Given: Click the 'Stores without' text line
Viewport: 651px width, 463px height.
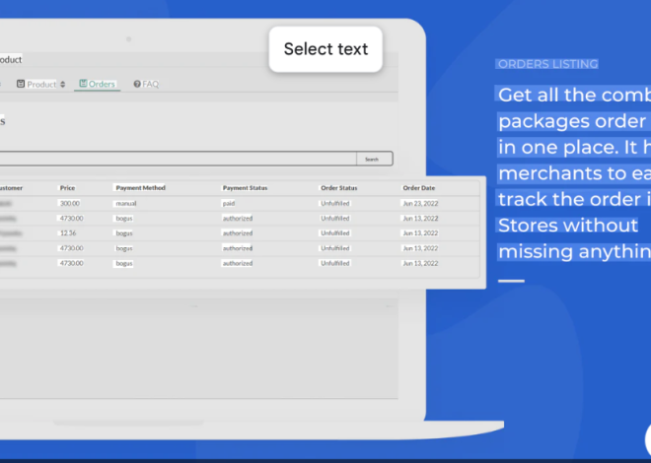Looking at the screenshot, I should 567,226.
